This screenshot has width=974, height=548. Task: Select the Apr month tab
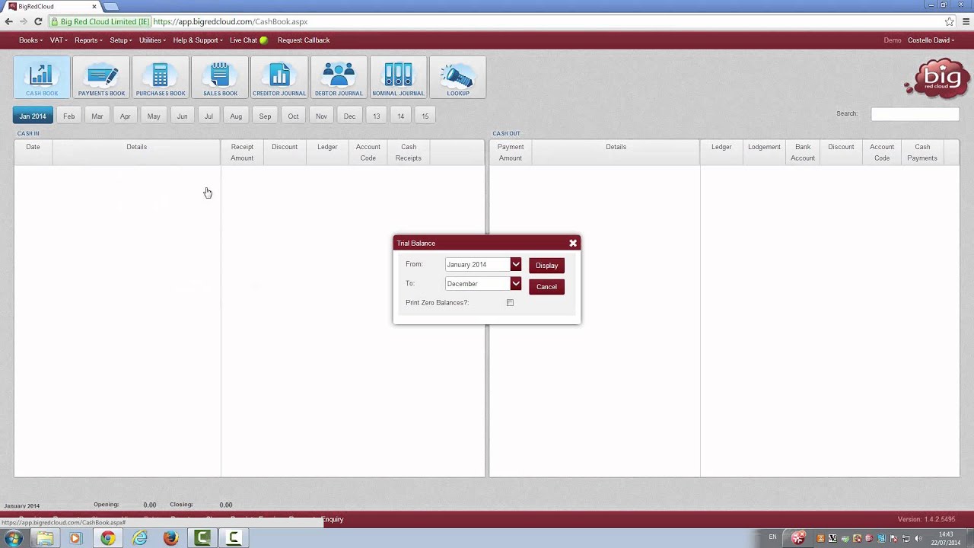(125, 116)
